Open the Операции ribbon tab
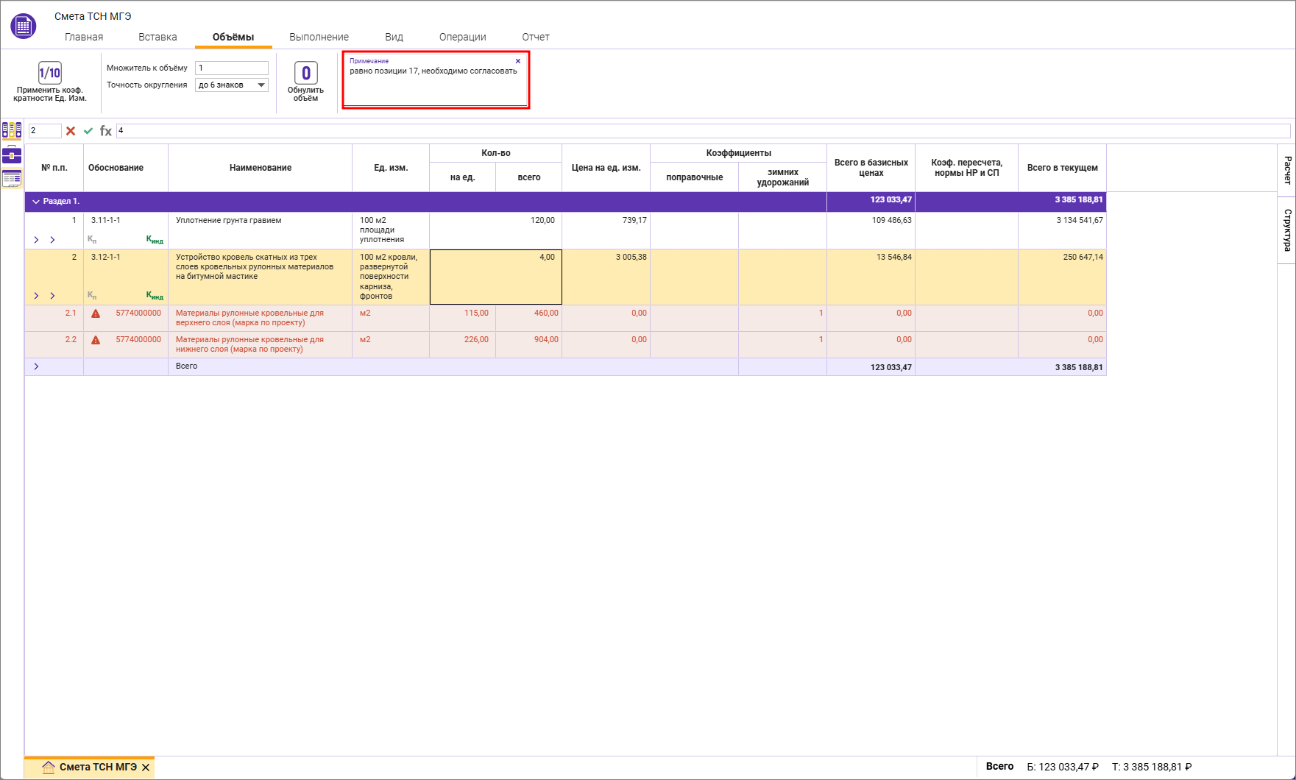This screenshot has height=780, width=1296. point(462,37)
